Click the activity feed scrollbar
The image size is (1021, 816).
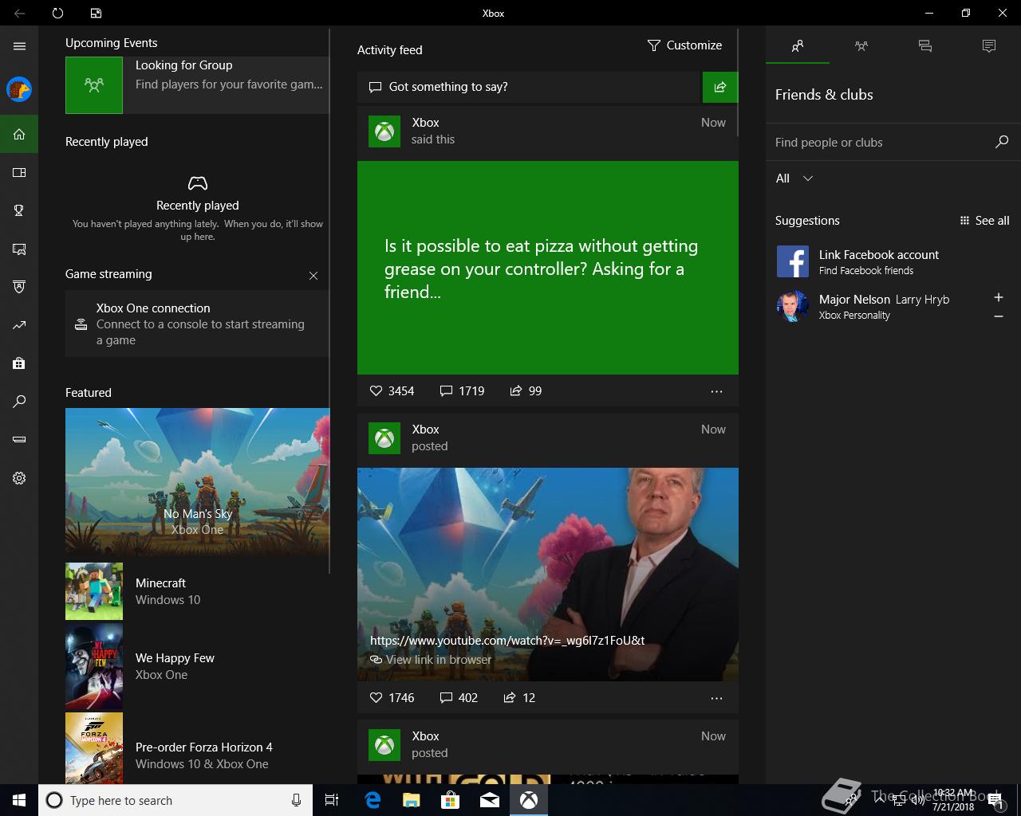[x=739, y=82]
